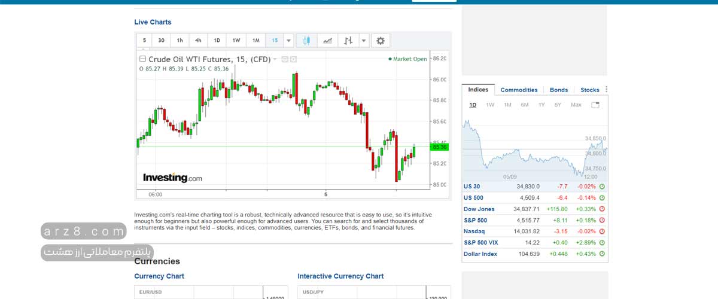Open the Dollar Index link
This screenshot has height=299, width=718.
pyautogui.click(x=479, y=254)
